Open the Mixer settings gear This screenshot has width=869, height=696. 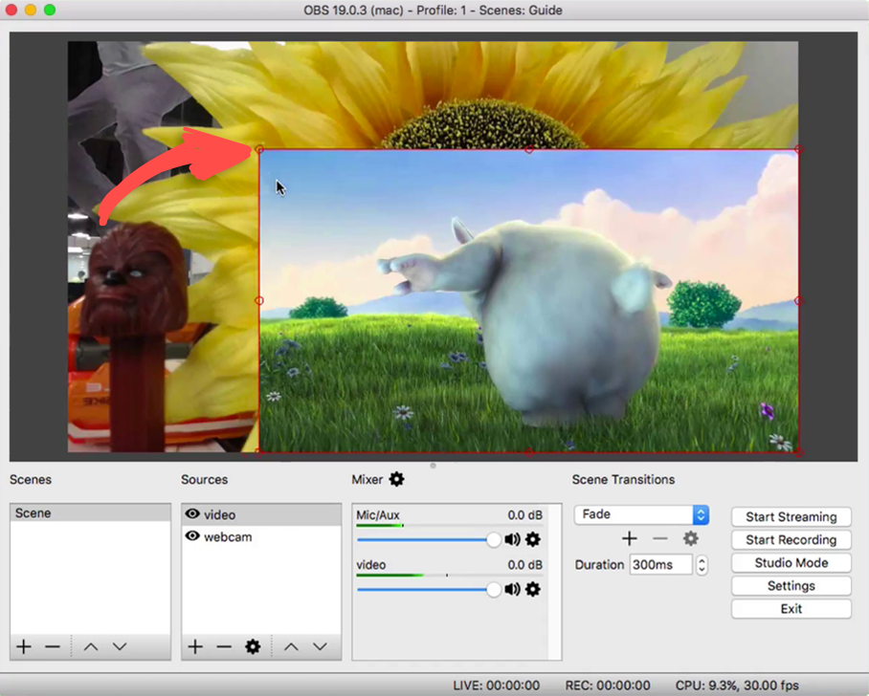[x=397, y=479]
